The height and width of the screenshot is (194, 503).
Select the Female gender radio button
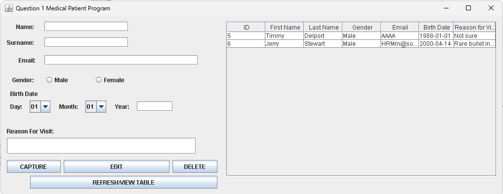(99, 80)
